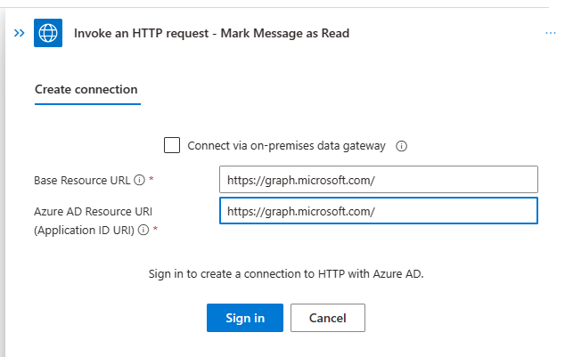Click the Azure AD Resource URI label

pyautogui.click(x=93, y=211)
